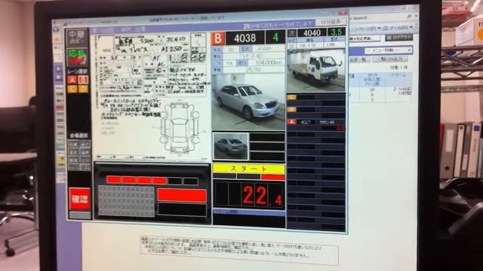Click the 会場選択 venue grid
The height and width of the screenshot is (271, 483).
pos(78,155)
